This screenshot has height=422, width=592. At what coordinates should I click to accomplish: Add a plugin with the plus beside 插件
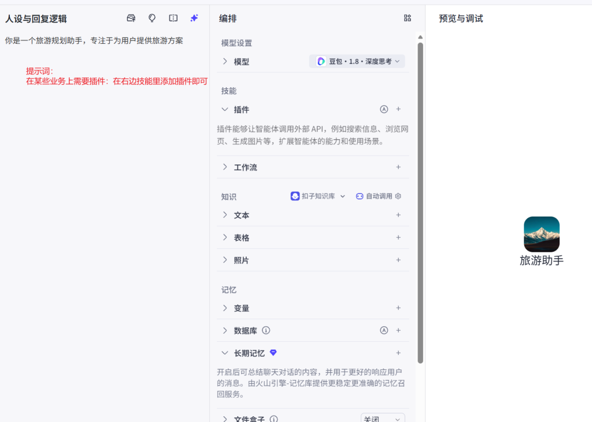(398, 109)
